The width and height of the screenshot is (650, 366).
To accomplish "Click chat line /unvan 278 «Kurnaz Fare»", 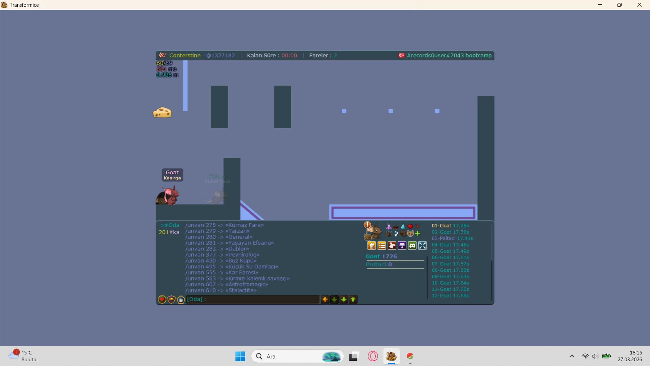I will click(x=225, y=225).
